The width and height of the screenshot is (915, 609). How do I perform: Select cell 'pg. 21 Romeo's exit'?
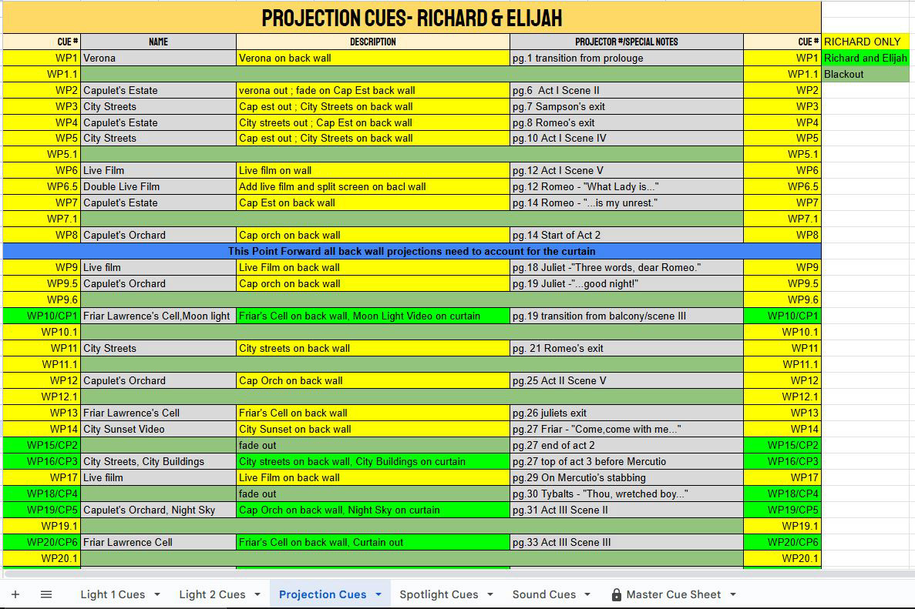coord(627,348)
